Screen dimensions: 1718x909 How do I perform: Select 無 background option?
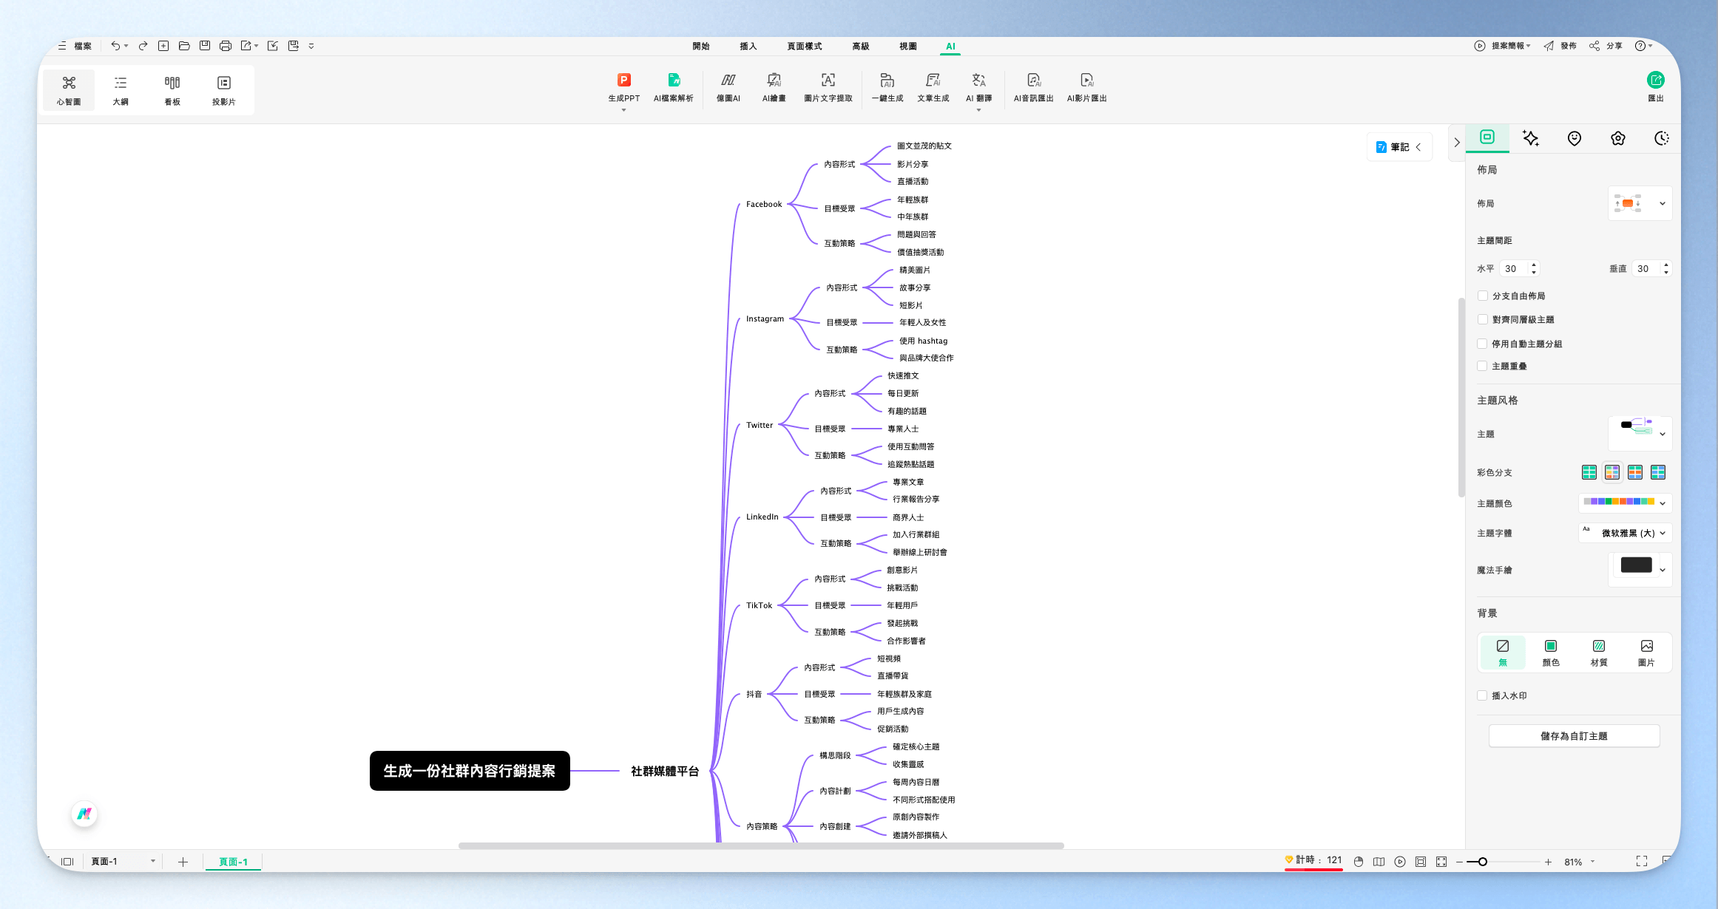[1503, 653]
